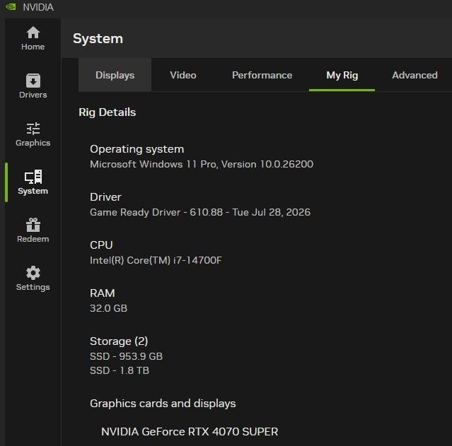The image size is (452, 446).
Task: Click the NVIDIA title bar text
Action: (38, 7)
